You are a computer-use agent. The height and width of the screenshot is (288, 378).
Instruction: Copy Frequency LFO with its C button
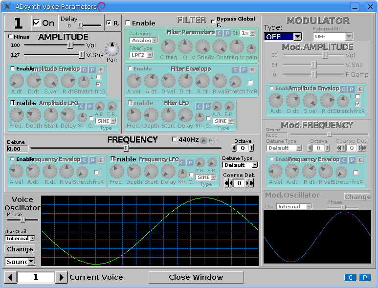tap(182, 163)
